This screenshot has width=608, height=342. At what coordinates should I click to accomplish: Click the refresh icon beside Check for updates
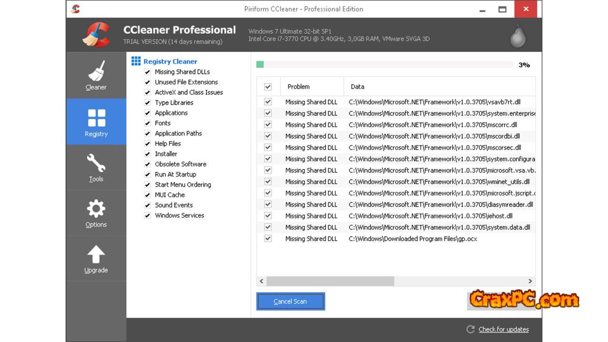(x=470, y=329)
